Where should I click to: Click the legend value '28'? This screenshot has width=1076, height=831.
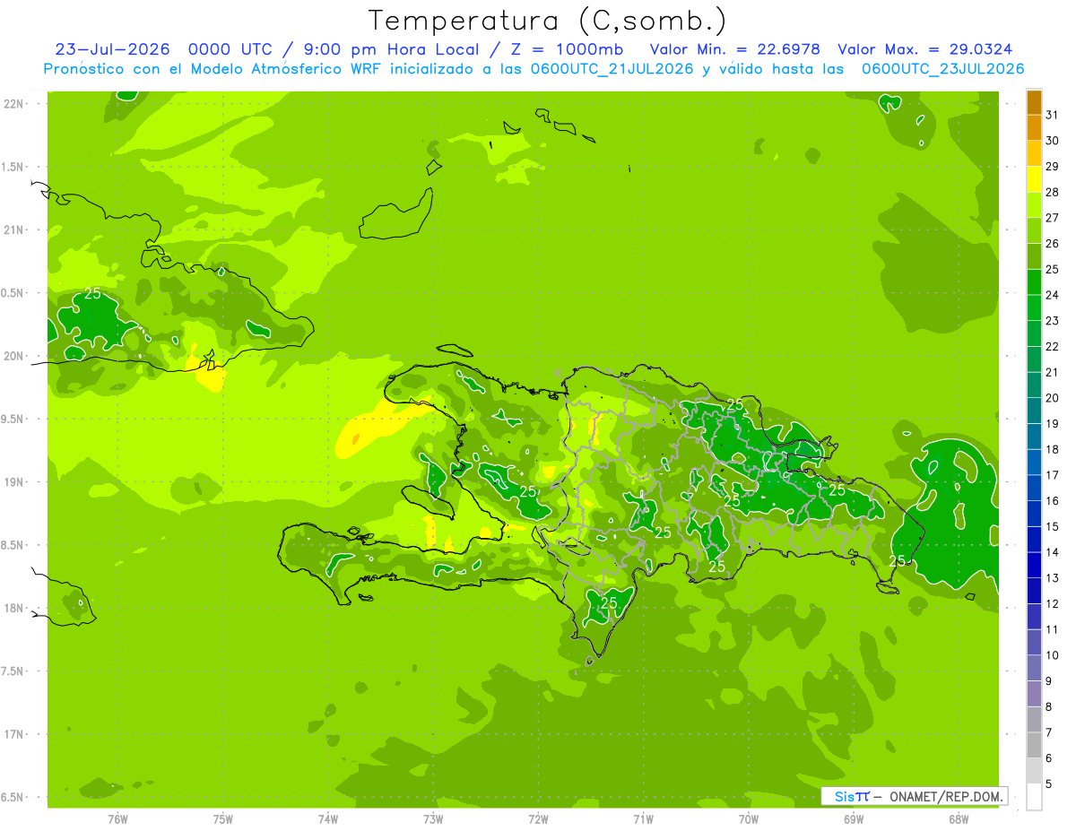point(1052,192)
